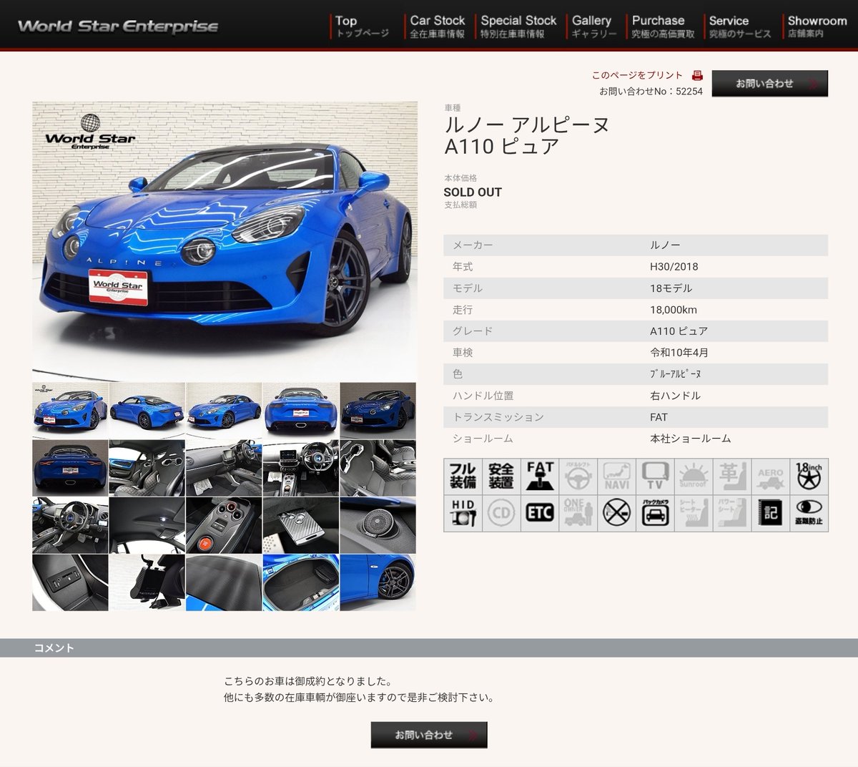Image resolution: width=858 pixels, height=767 pixels.
Task: Click the 盗難防止 anti-theft icon
Action: pyautogui.click(x=809, y=513)
